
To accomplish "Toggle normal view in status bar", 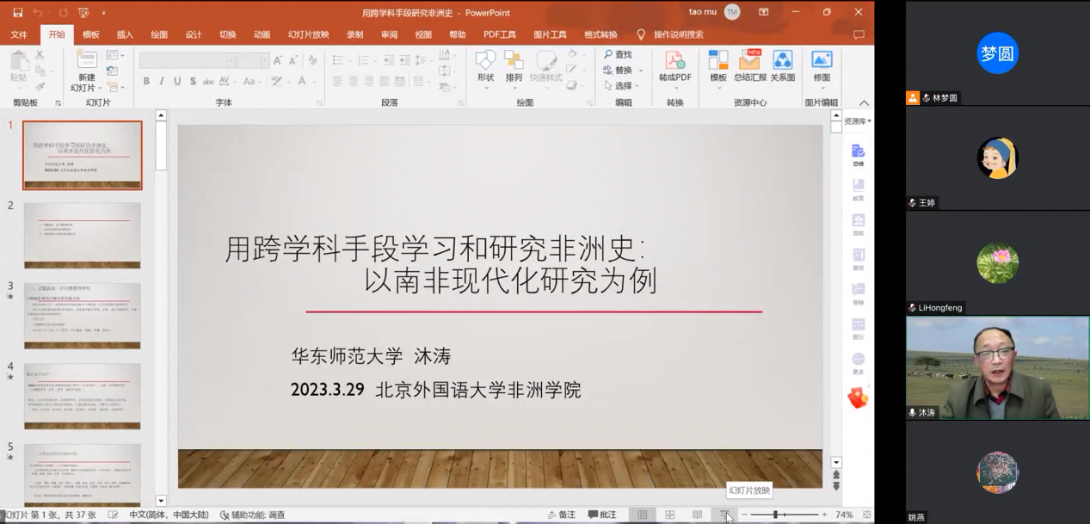I will coord(642,515).
